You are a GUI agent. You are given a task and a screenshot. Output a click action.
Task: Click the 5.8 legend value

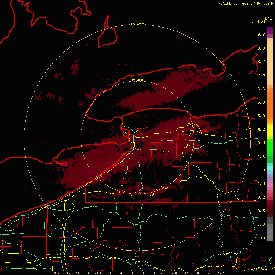(261, 102)
